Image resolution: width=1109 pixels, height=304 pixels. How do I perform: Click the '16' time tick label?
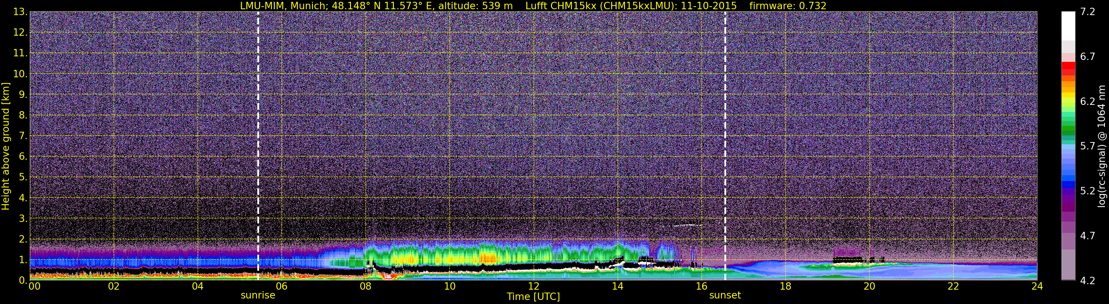pyautogui.click(x=701, y=286)
